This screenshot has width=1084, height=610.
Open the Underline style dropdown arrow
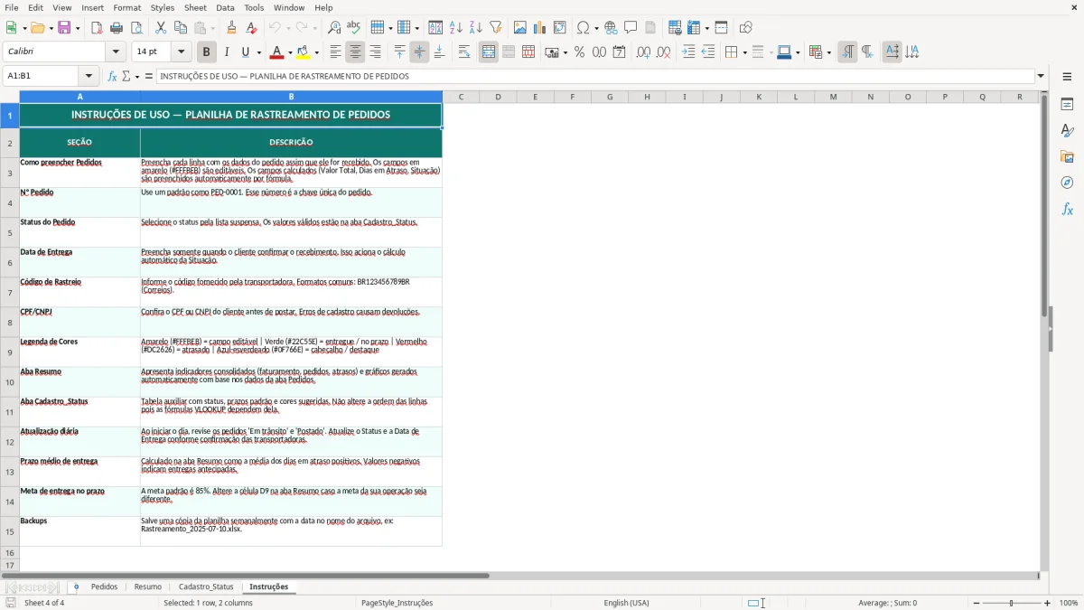tap(257, 52)
